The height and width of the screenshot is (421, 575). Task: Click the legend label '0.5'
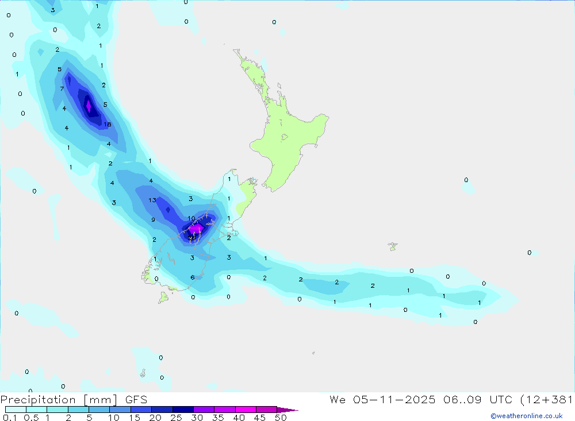(31, 418)
